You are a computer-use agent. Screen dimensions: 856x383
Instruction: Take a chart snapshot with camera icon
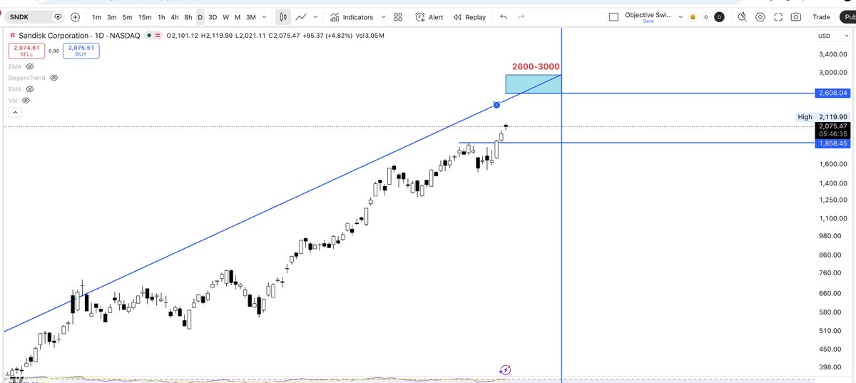click(x=796, y=17)
